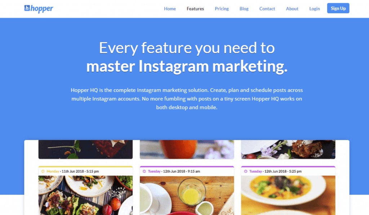Open the Home menu link
The image size is (369, 215).
(170, 9)
